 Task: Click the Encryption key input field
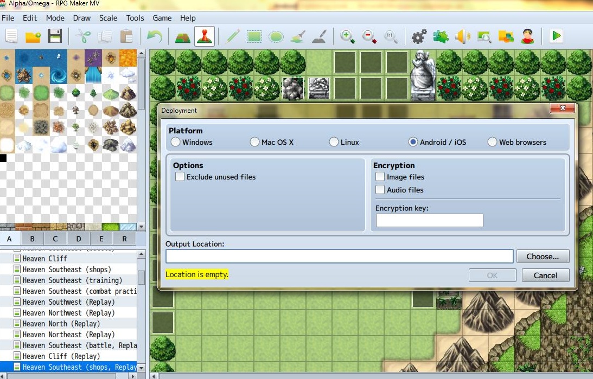pos(429,220)
